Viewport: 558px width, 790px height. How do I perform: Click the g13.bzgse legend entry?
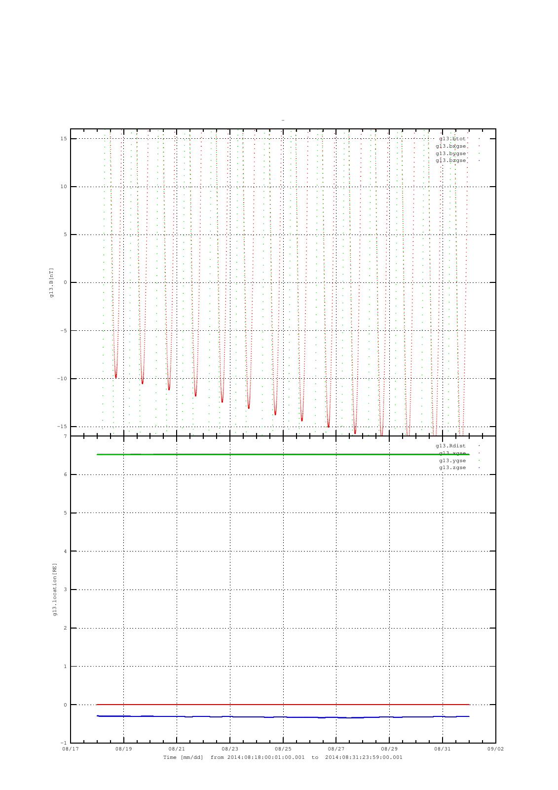pyautogui.click(x=451, y=160)
